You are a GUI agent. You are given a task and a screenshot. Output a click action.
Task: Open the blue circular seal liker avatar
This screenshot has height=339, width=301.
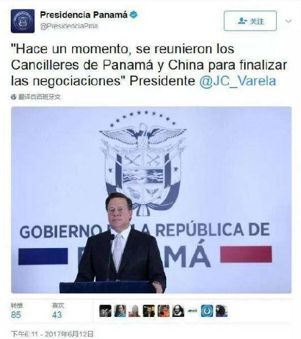207,311
